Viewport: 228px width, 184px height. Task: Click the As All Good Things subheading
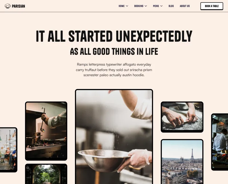(114, 51)
